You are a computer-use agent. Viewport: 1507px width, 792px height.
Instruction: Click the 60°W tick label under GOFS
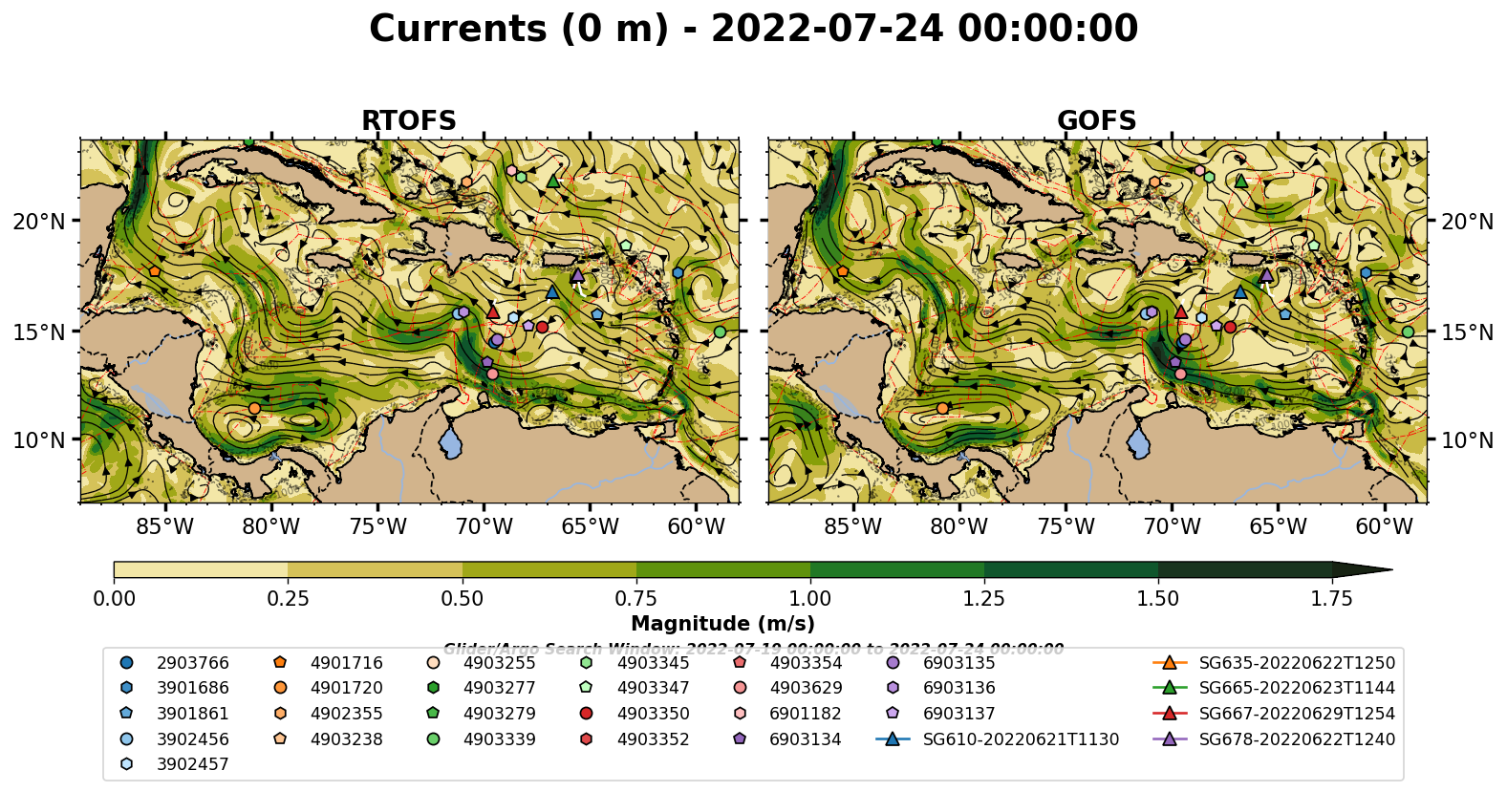pos(1384,526)
